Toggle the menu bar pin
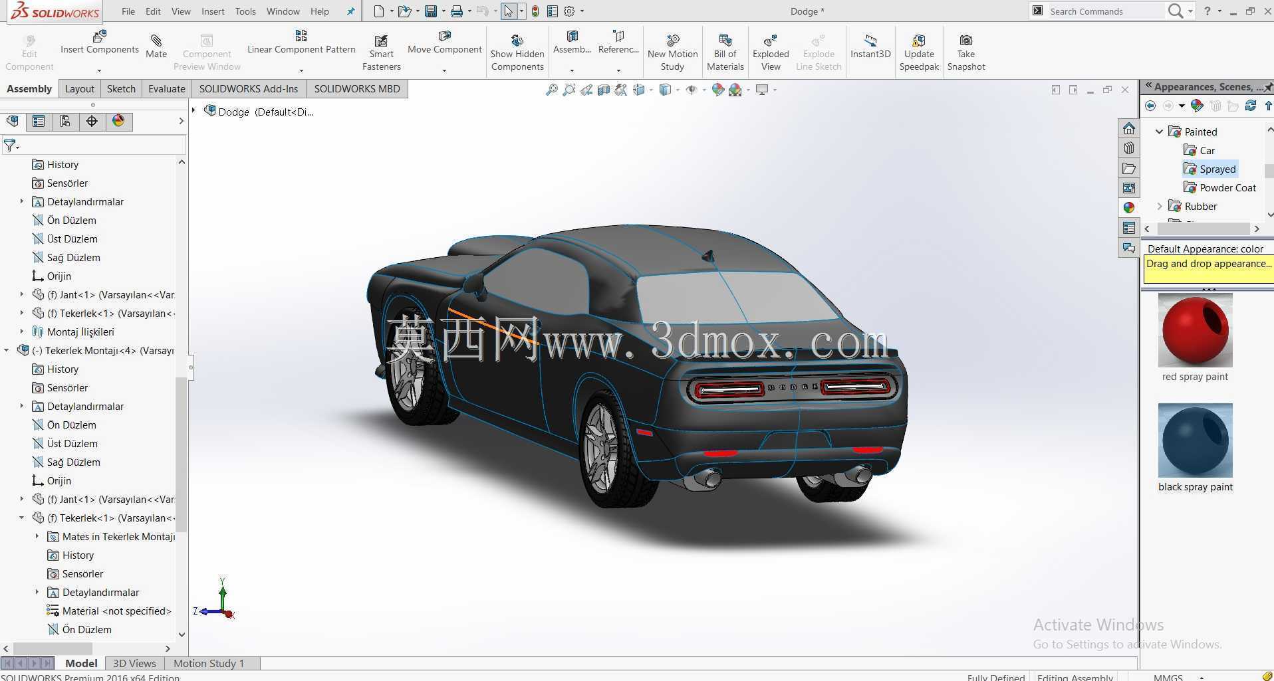The image size is (1274, 681). pyautogui.click(x=350, y=11)
